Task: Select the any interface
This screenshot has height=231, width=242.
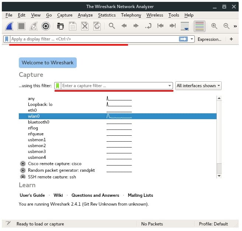Action: pyautogui.click(x=118, y=99)
